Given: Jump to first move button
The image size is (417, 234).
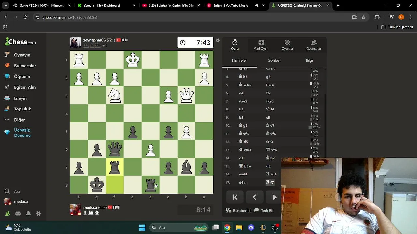Looking at the screenshot, I should click(235, 197).
